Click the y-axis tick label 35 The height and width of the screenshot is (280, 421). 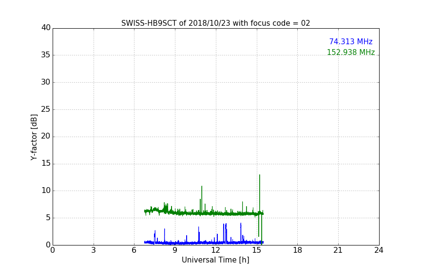pyautogui.click(x=46, y=55)
